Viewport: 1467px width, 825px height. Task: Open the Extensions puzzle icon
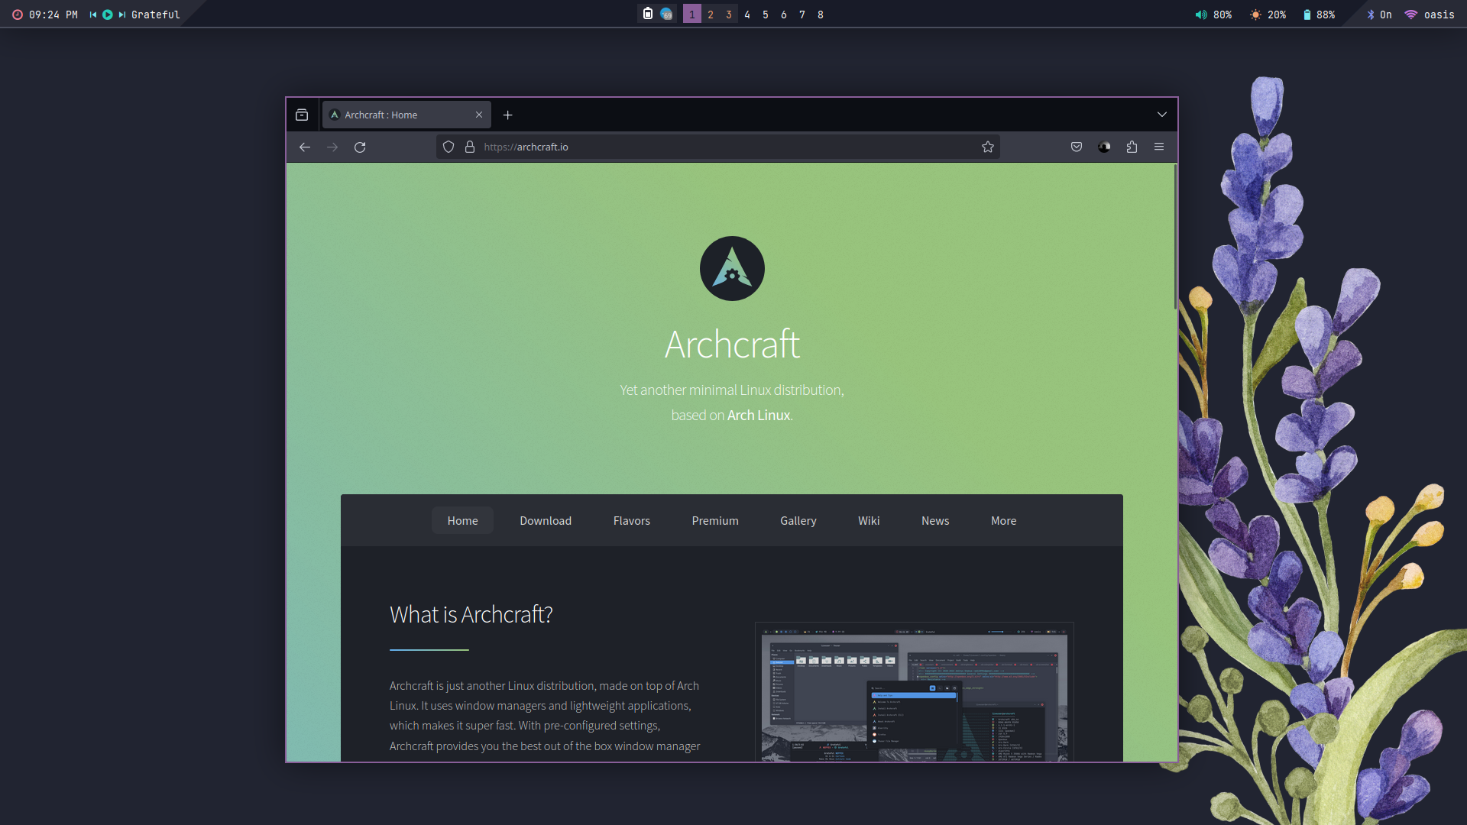click(x=1132, y=147)
